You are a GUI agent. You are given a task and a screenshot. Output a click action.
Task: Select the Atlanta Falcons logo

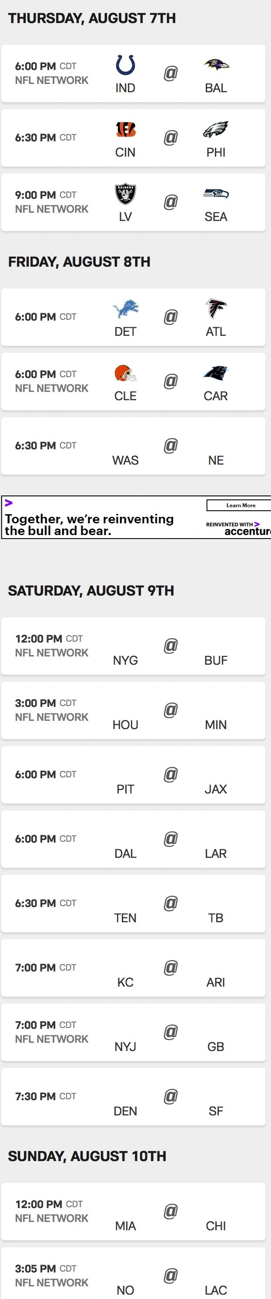pyautogui.click(x=216, y=308)
